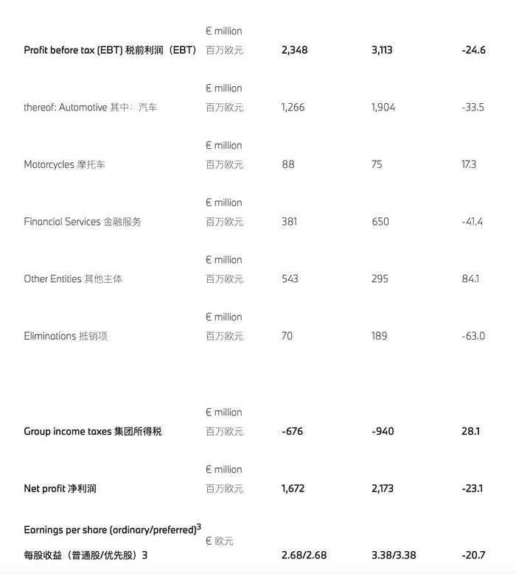Select the 650 Financial Services figure
Viewport: 516px width, 574px height.
(x=380, y=222)
